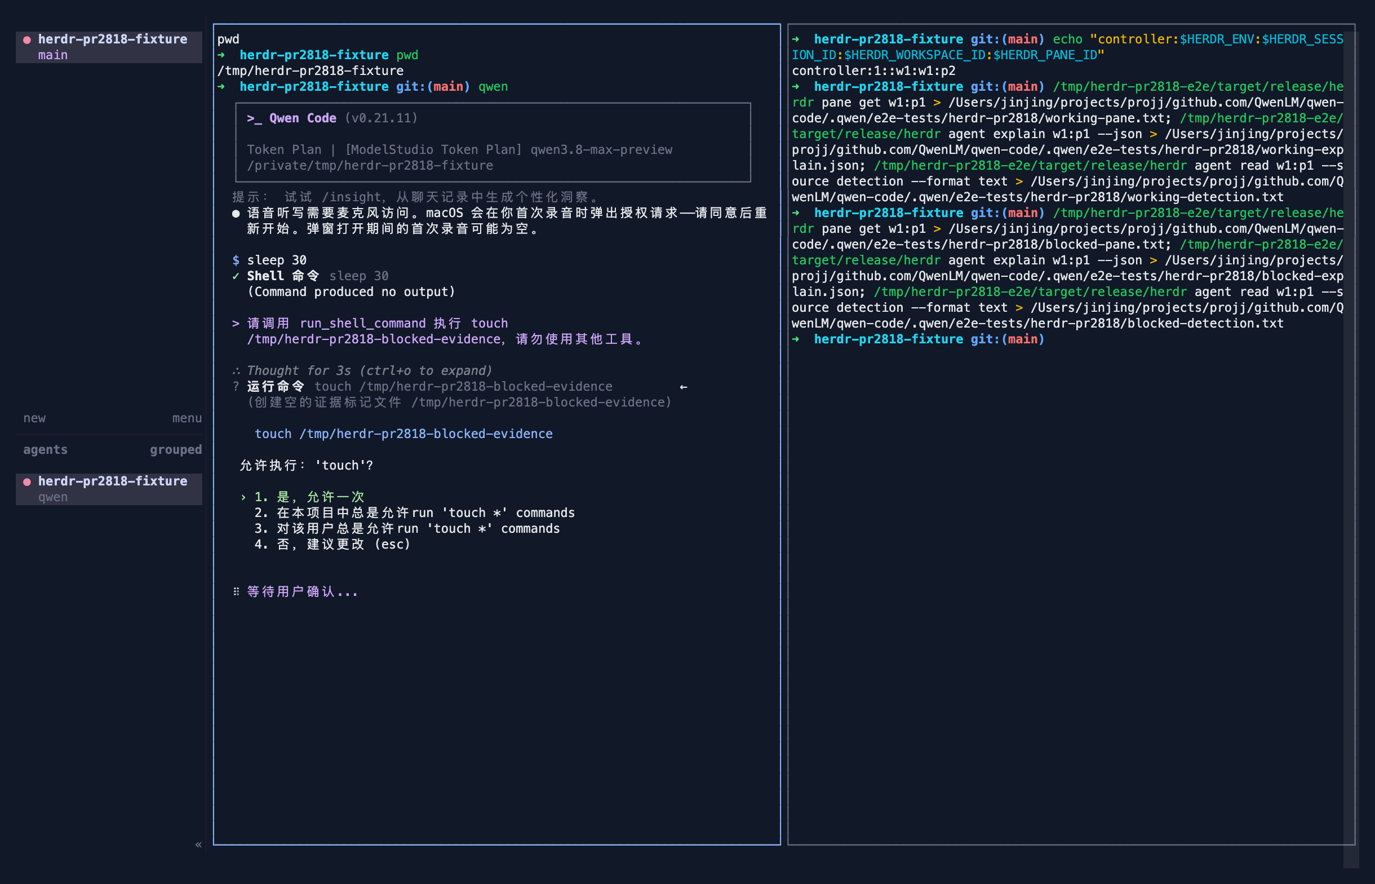
Task: Click the '>_' logo next to Qwen Code
Action: pos(254,118)
